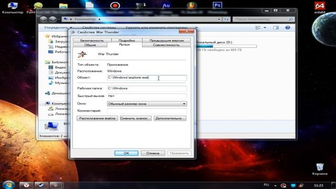Select the Ярлык tab

coord(124,45)
